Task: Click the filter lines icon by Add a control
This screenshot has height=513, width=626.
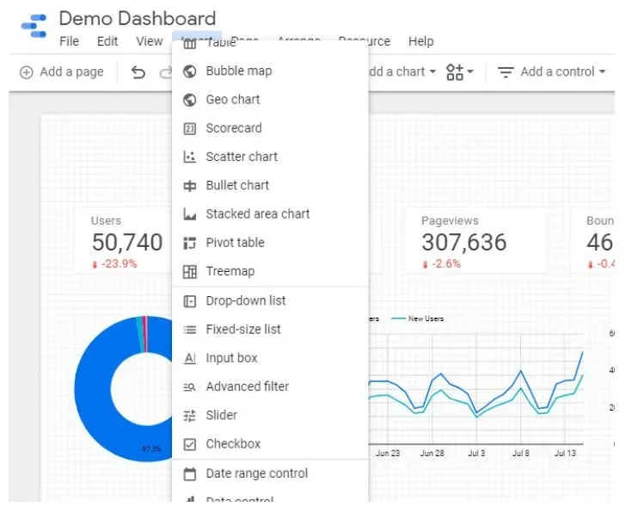Action: [x=506, y=72]
